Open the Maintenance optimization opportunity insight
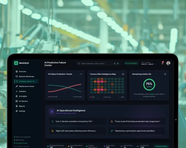This screenshot has height=148, width=186. 137,131
